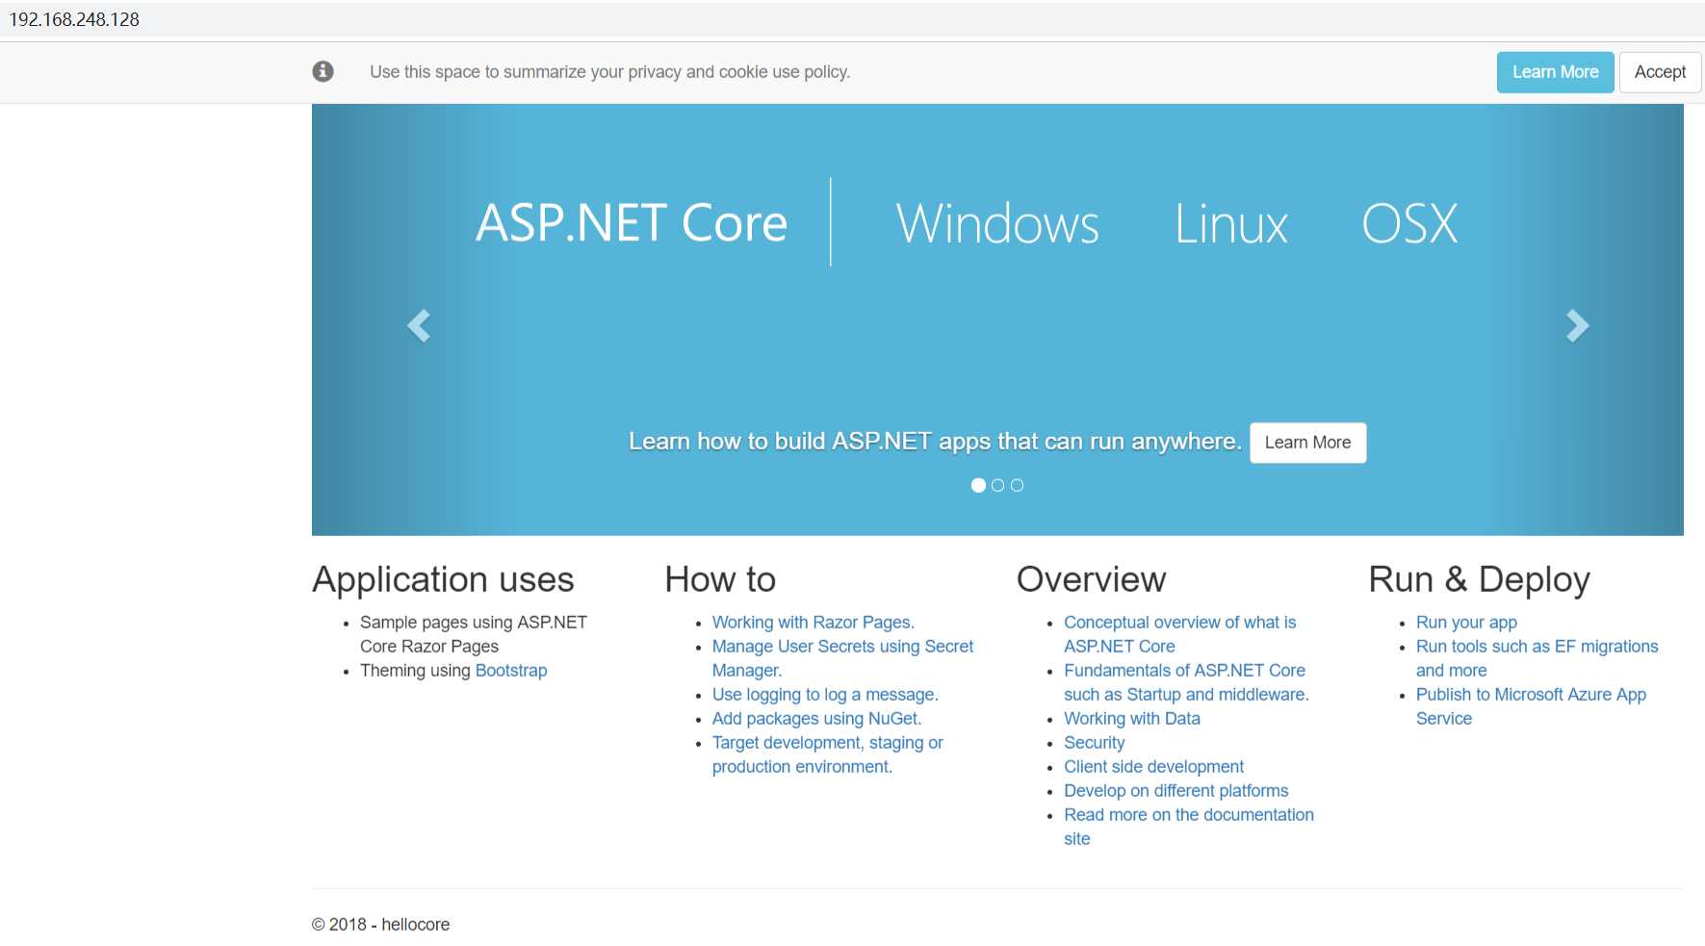Select the first carousel indicator dot
1705x946 pixels.
[x=978, y=485]
